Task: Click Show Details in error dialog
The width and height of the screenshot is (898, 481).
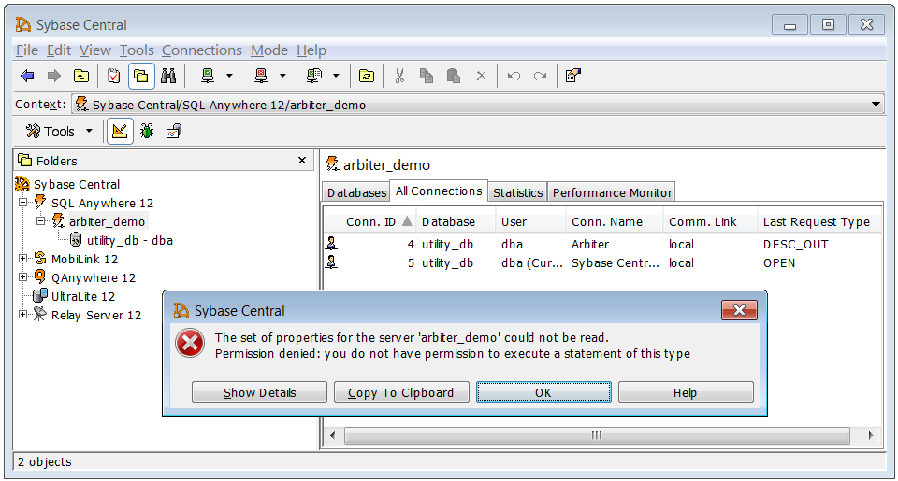Action: tap(259, 392)
